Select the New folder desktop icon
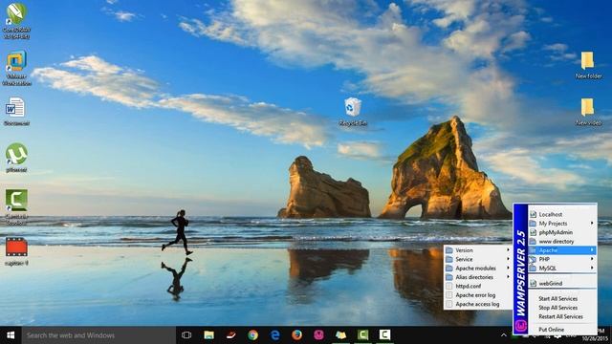 (588, 65)
